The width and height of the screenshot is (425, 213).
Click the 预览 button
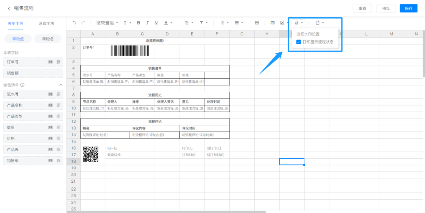click(386, 8)
